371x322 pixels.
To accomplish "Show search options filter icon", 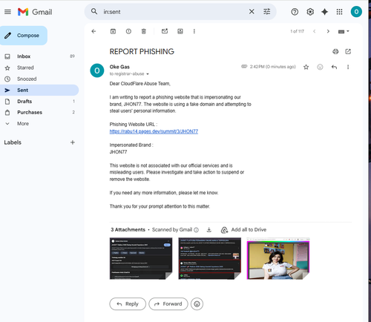I will click(x=266, y=12).
